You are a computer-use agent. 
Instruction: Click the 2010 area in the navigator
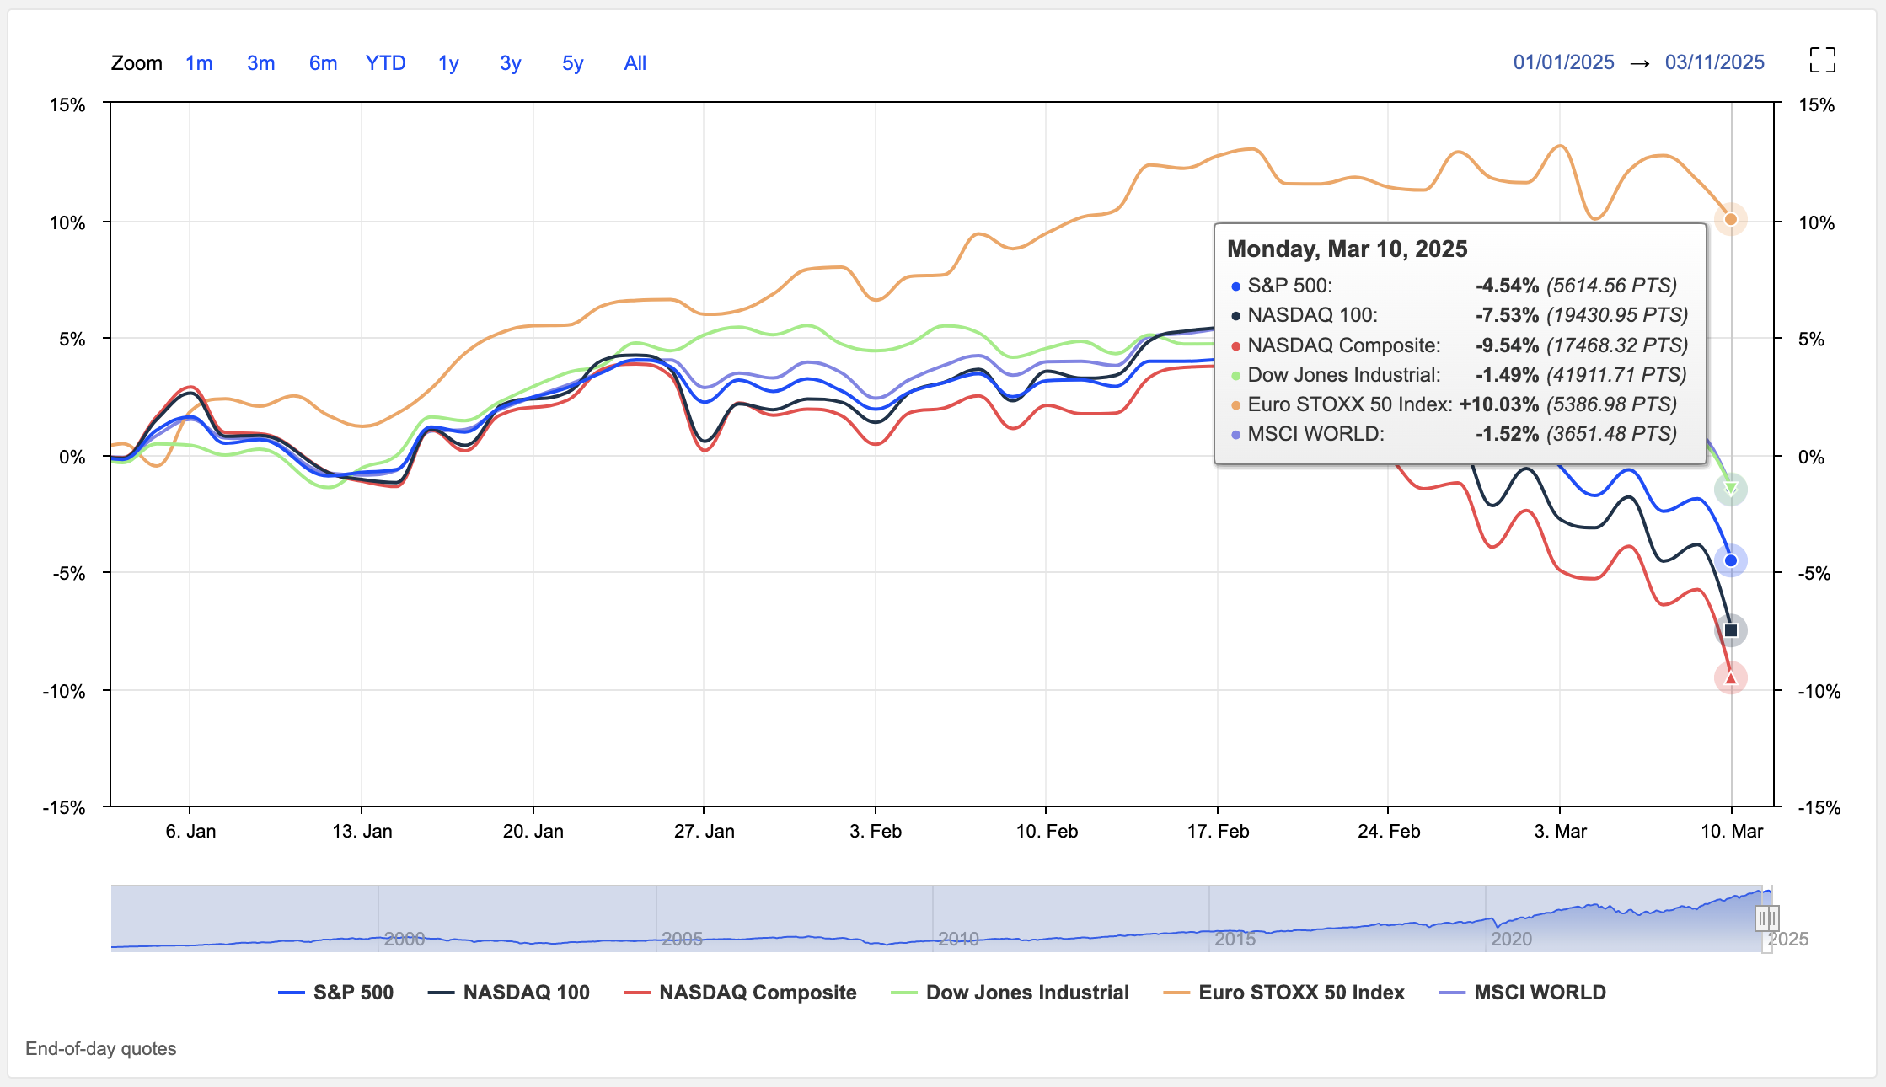point(958,938)
